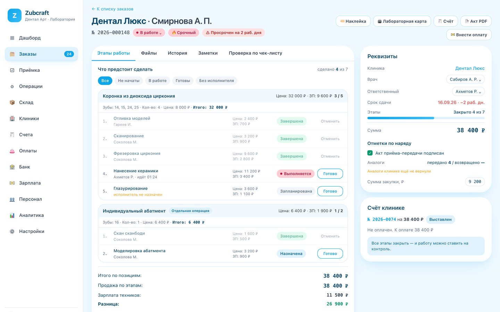This screenshot has height=312, width=500.
Task: Download the Акт PDF
Action: click(476, 21)
